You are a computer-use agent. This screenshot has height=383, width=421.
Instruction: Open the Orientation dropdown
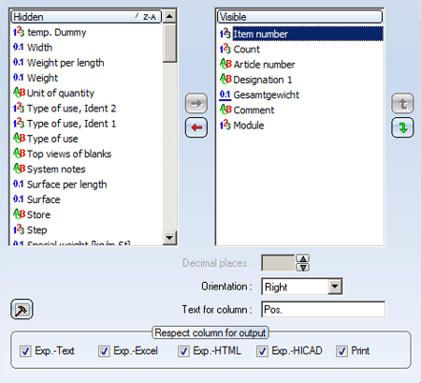pyautogui.click(x=335, y=287)
